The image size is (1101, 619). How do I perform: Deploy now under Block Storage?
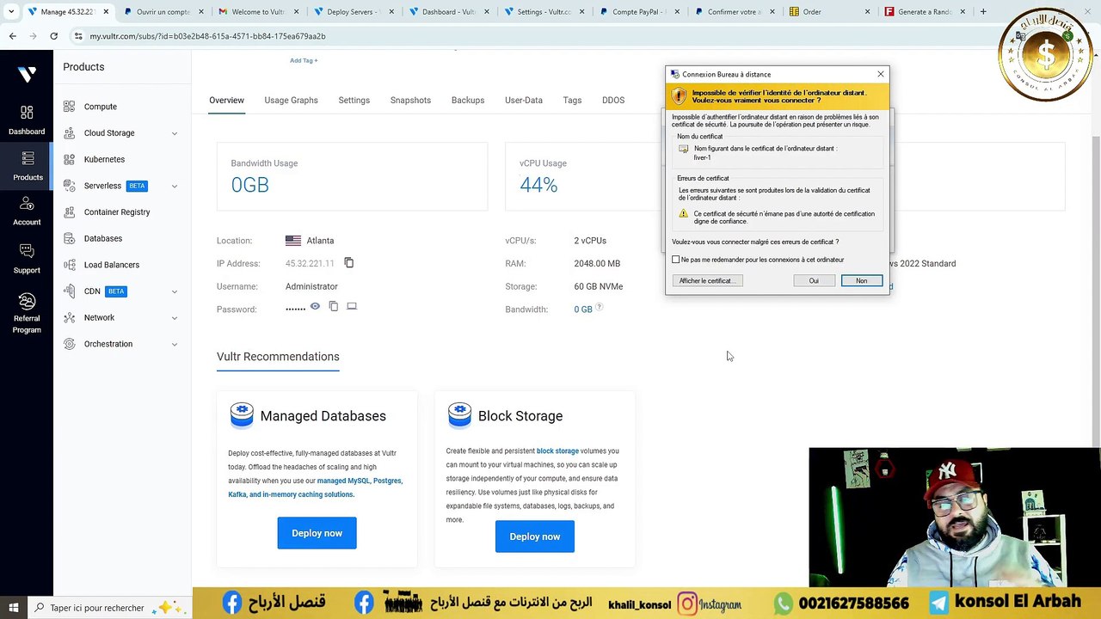[x=534, y=536]
